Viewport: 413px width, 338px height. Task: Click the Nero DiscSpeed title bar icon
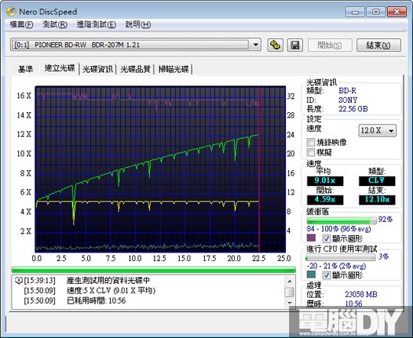pos(11,11)
